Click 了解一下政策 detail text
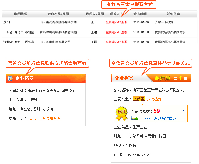 coord(164,22)
